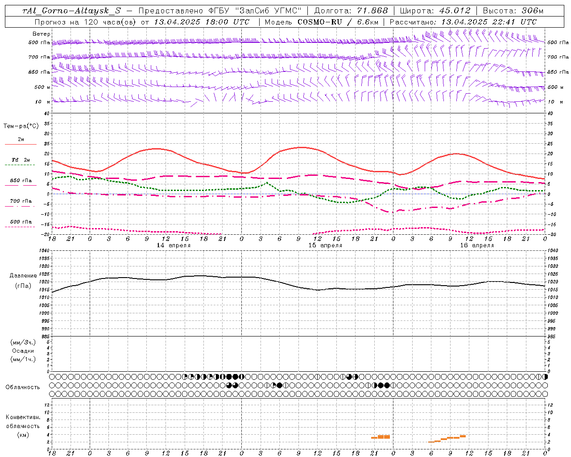Screen dimensions: 571x457
Task: Select the Прогноз на 120 часа(ов) text
Action: 86,22
